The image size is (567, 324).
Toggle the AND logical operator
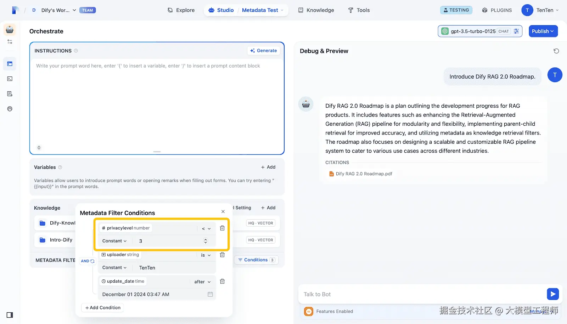click(88, 261)
